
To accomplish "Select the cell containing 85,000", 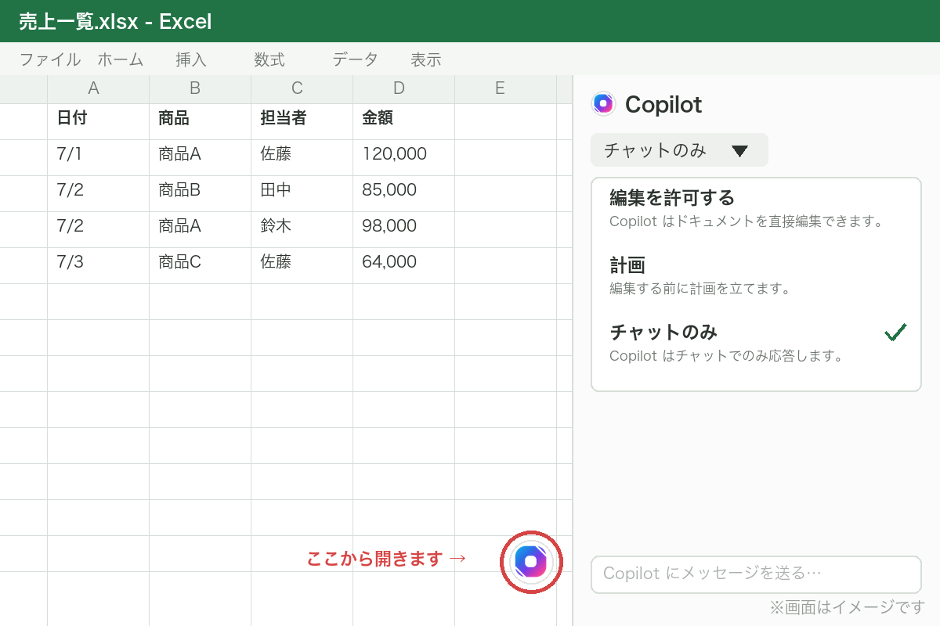I will (403, 193).
